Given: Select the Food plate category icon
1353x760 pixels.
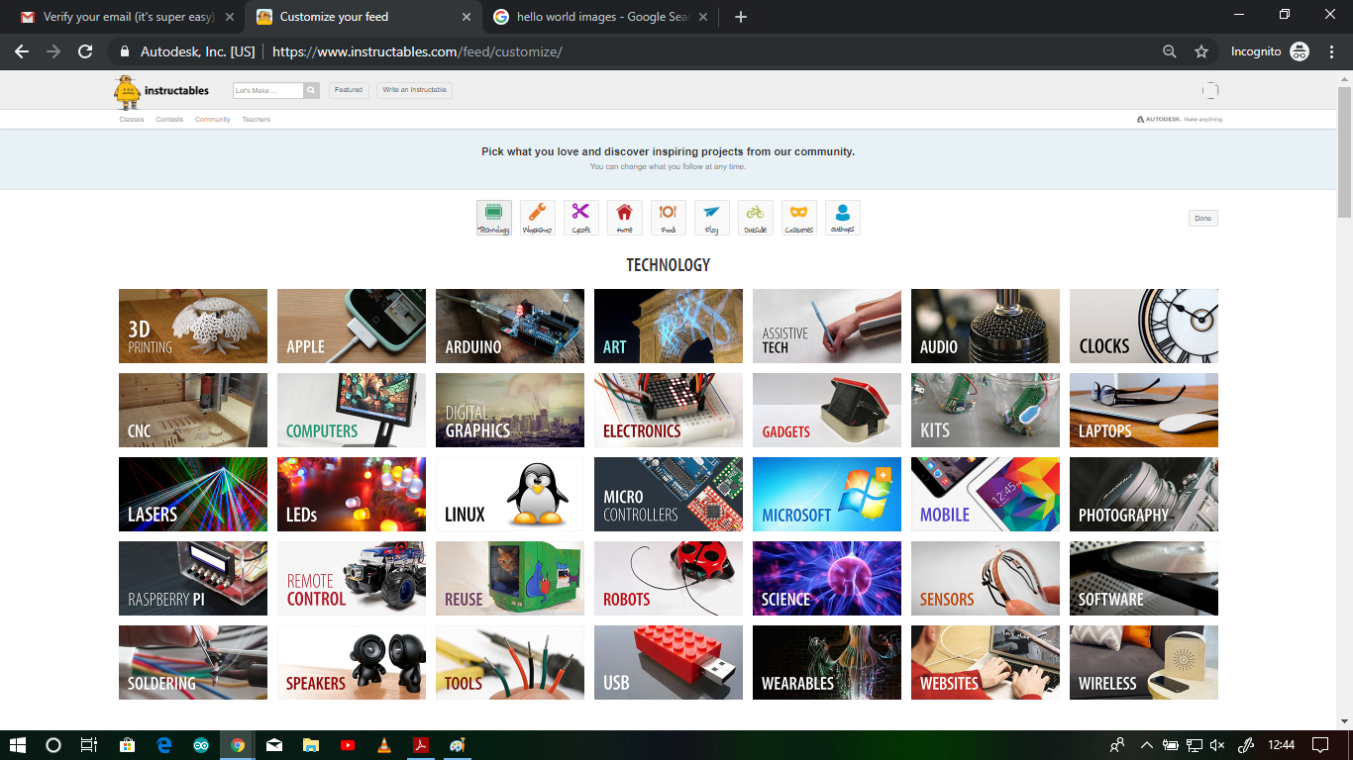Looking at the screenshot, I should (669, 218).
